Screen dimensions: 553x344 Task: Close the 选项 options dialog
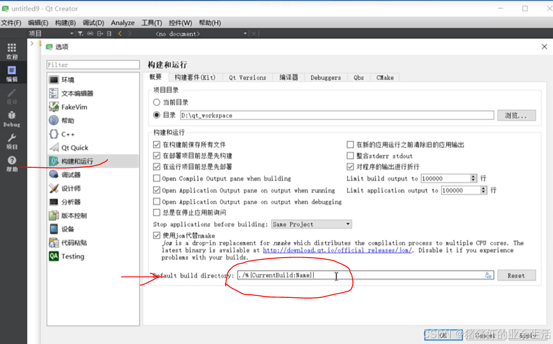pyautogui.click(x=544, y=47)
